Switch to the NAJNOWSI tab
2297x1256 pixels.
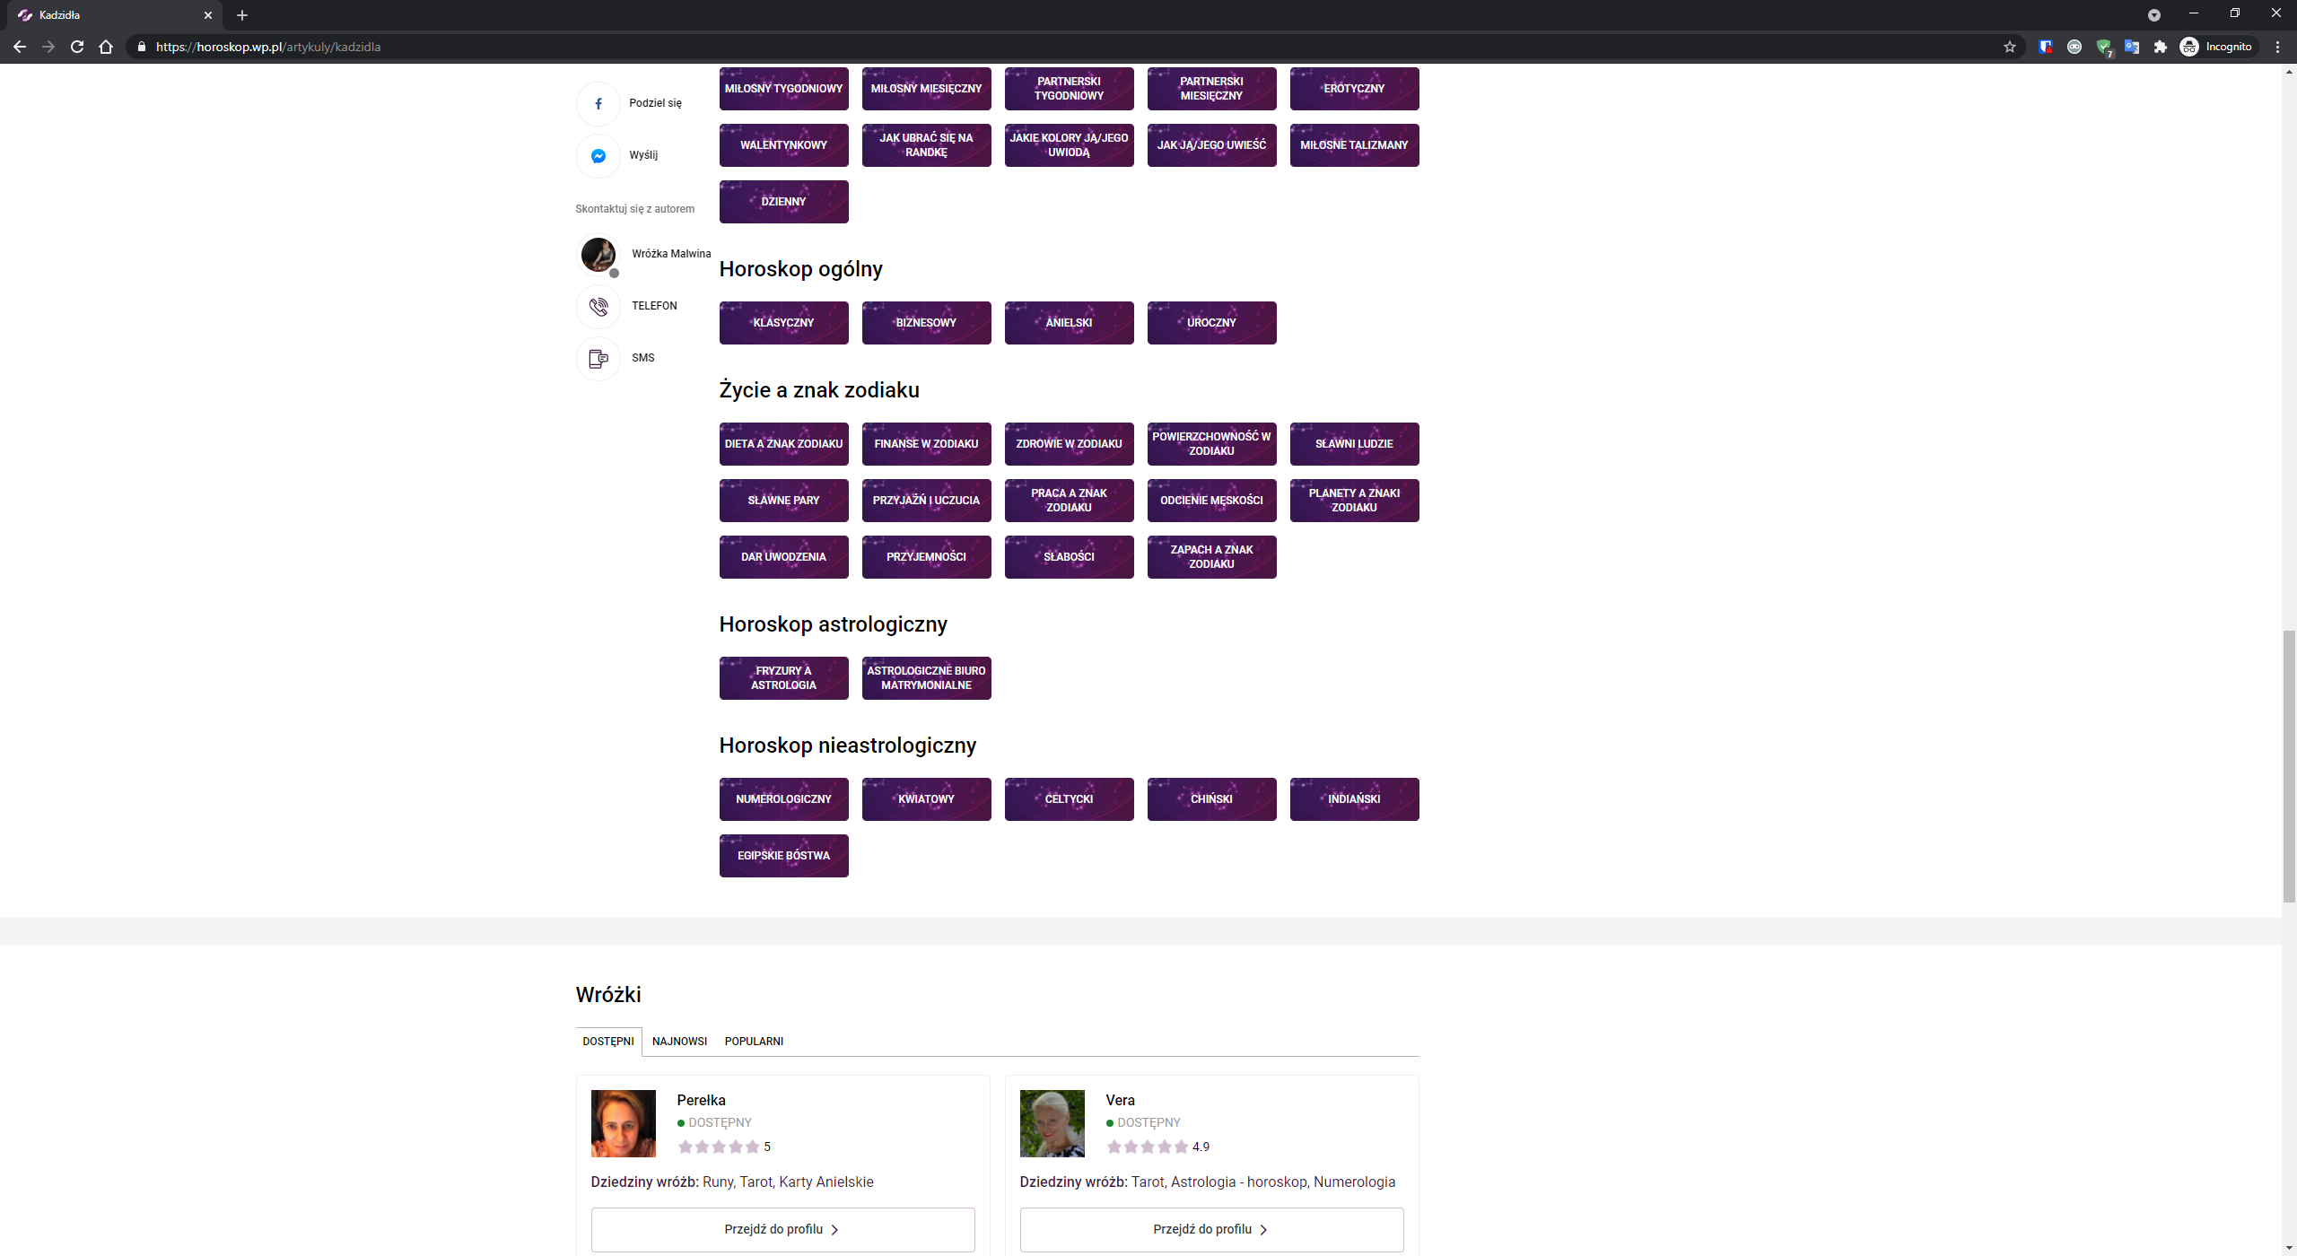coord(679,1042)
